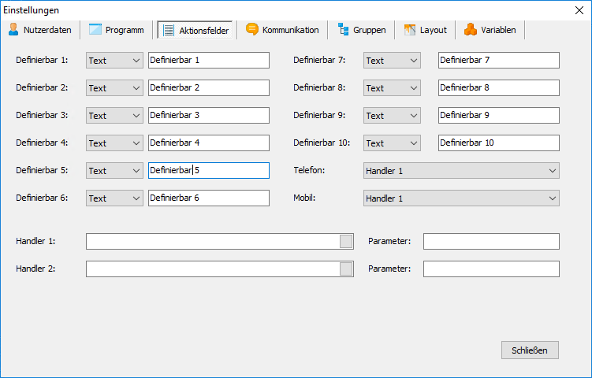This screenshot has width=592, height=378.
Task: Click the Nutzerdaten user icon
Action: [x=13, y=29]
